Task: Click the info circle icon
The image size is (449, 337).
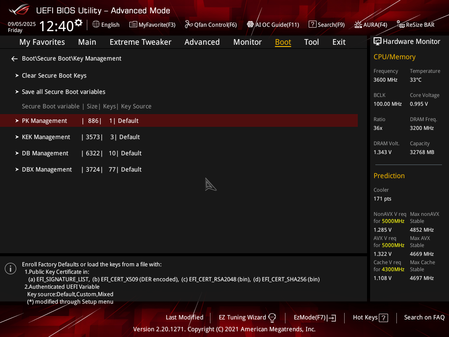Action: (11, 269)
